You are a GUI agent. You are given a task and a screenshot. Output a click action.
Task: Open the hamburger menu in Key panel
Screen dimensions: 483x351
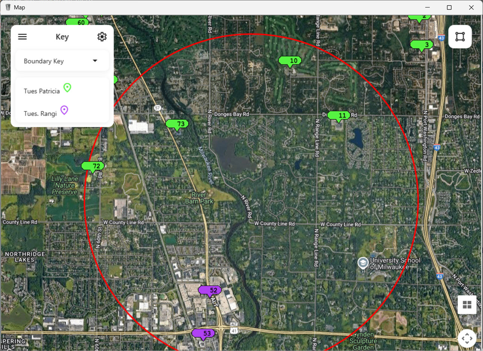(x=22, y=37)
